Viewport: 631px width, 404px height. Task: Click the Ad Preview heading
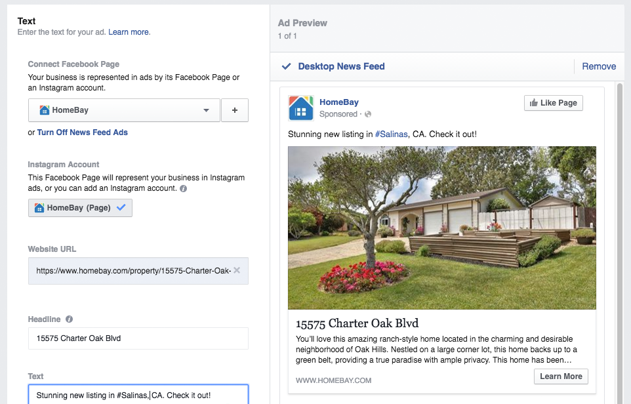point(302,24)
